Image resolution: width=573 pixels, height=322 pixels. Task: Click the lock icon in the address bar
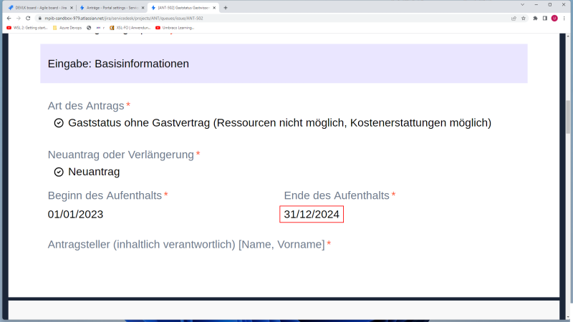40,19
